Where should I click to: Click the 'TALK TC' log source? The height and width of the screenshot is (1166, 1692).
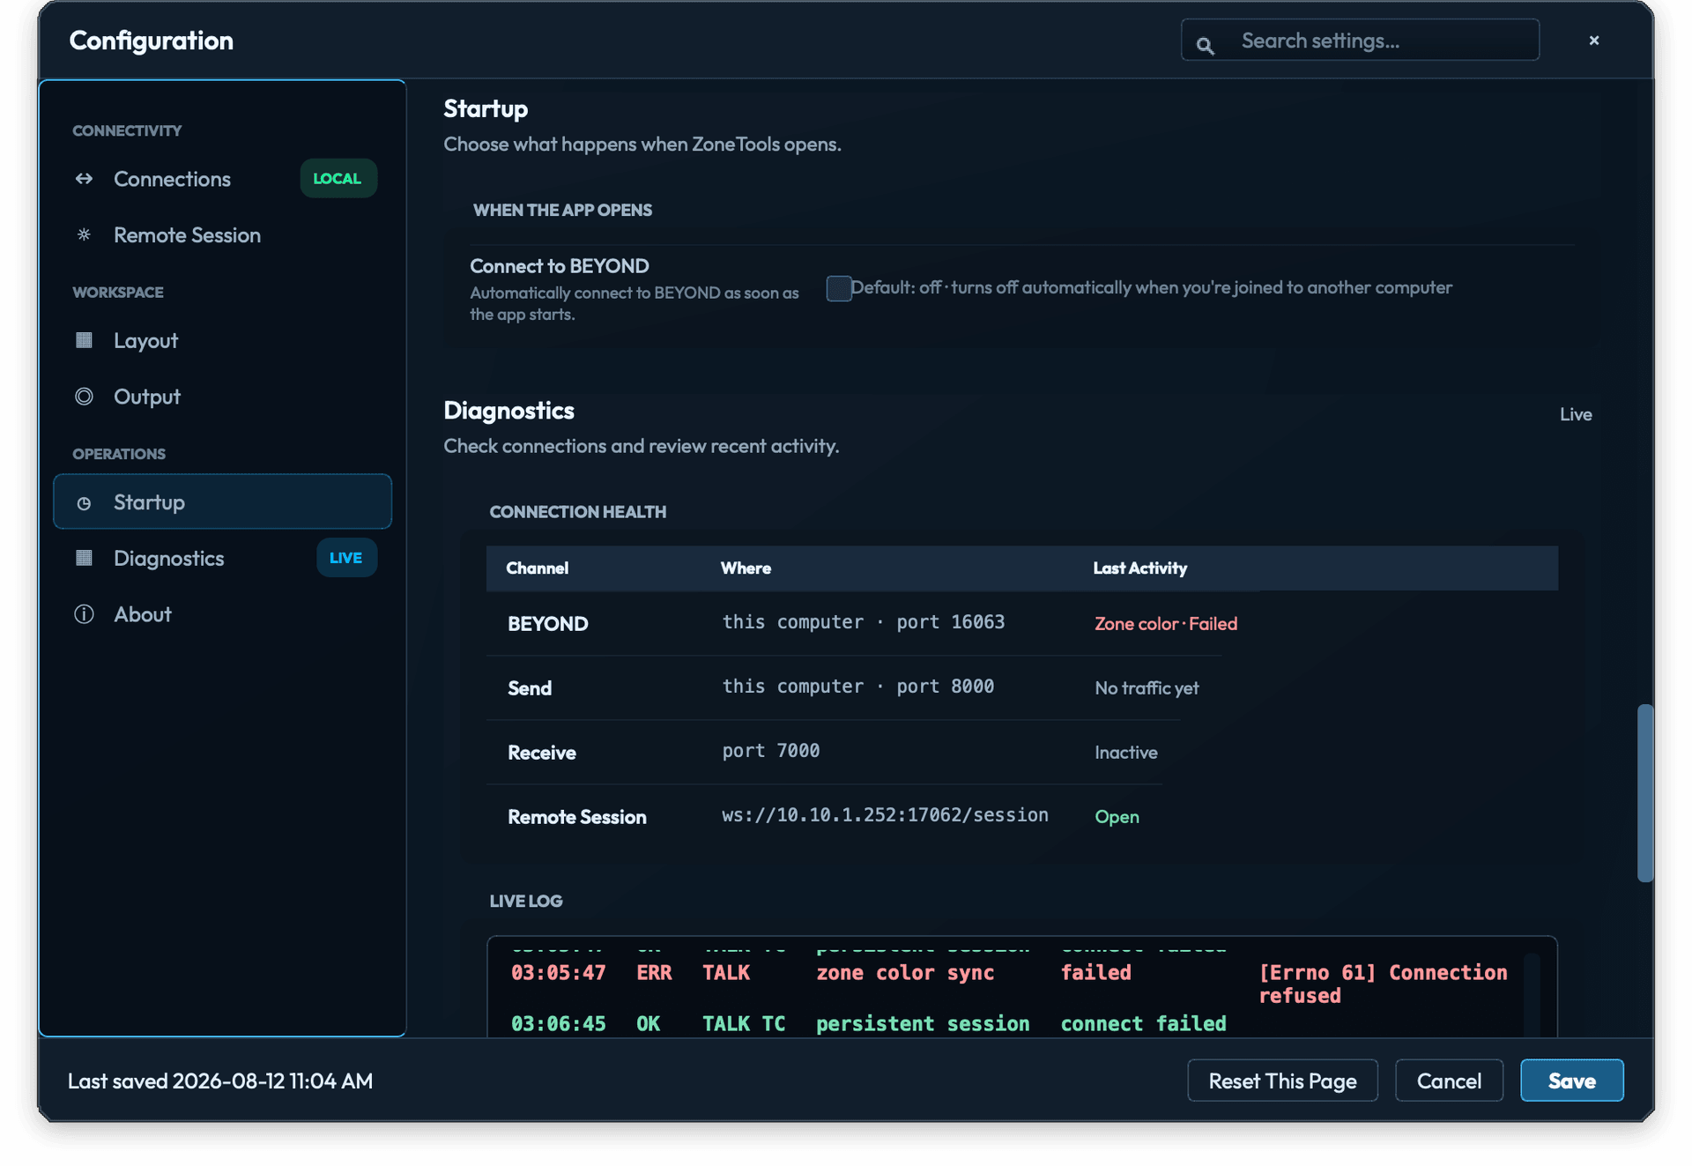tap(743, 1024)
